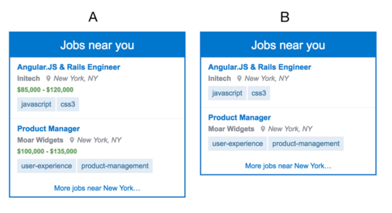Follow 'More jobs near New York…' in widget B
The image size is (392, 213).
[x=288, y=166]
